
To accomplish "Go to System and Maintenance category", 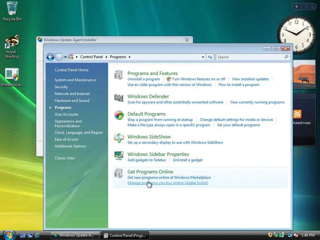I will point(76,80).
